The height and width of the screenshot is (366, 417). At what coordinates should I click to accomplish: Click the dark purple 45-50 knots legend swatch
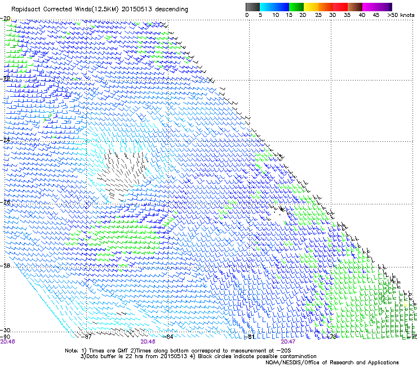(384, 7)
